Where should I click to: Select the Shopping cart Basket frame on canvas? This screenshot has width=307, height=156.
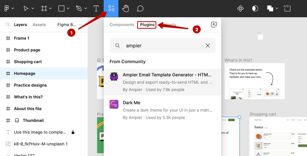coord(278,137)
